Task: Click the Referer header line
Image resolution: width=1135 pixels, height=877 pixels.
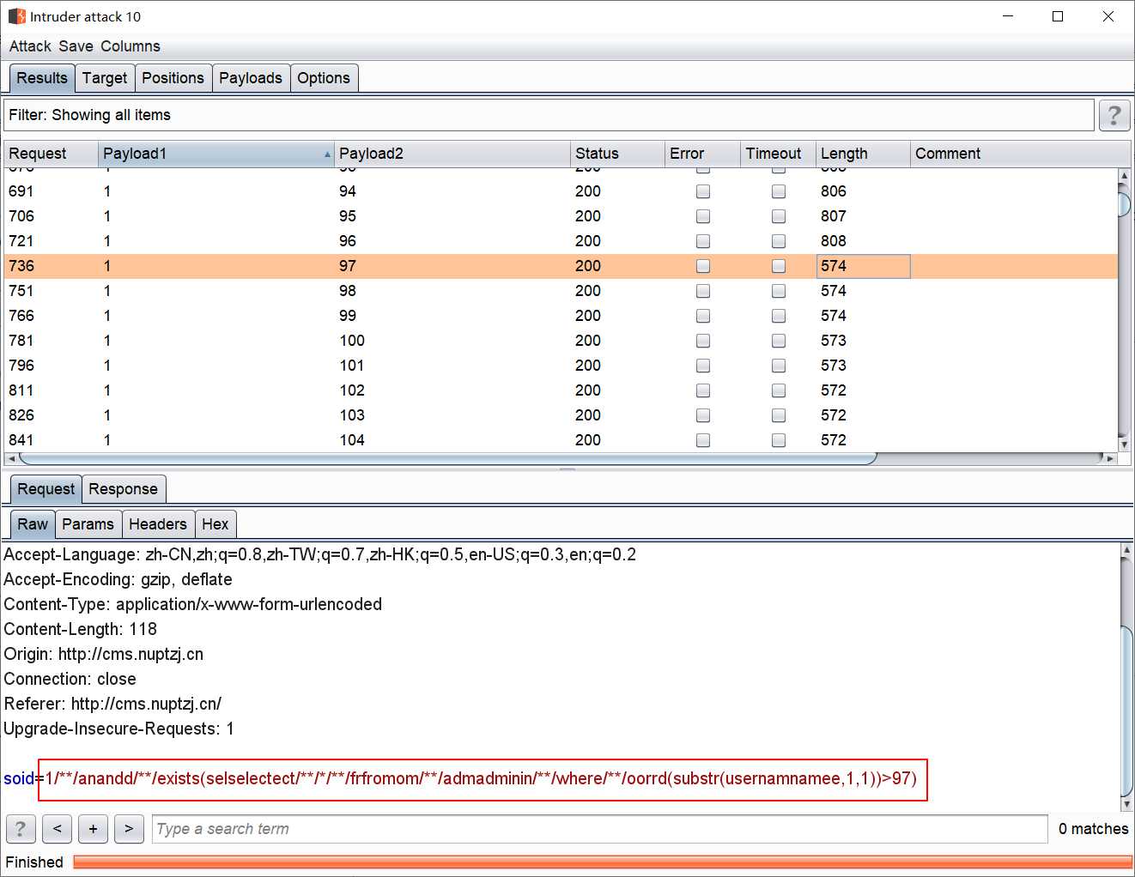Action: point(112,704)
